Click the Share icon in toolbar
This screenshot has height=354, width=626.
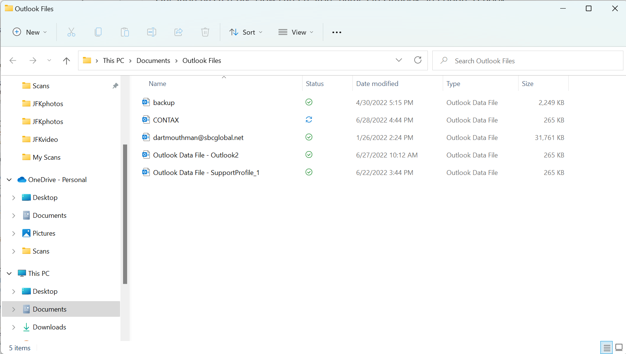(178, 32)
